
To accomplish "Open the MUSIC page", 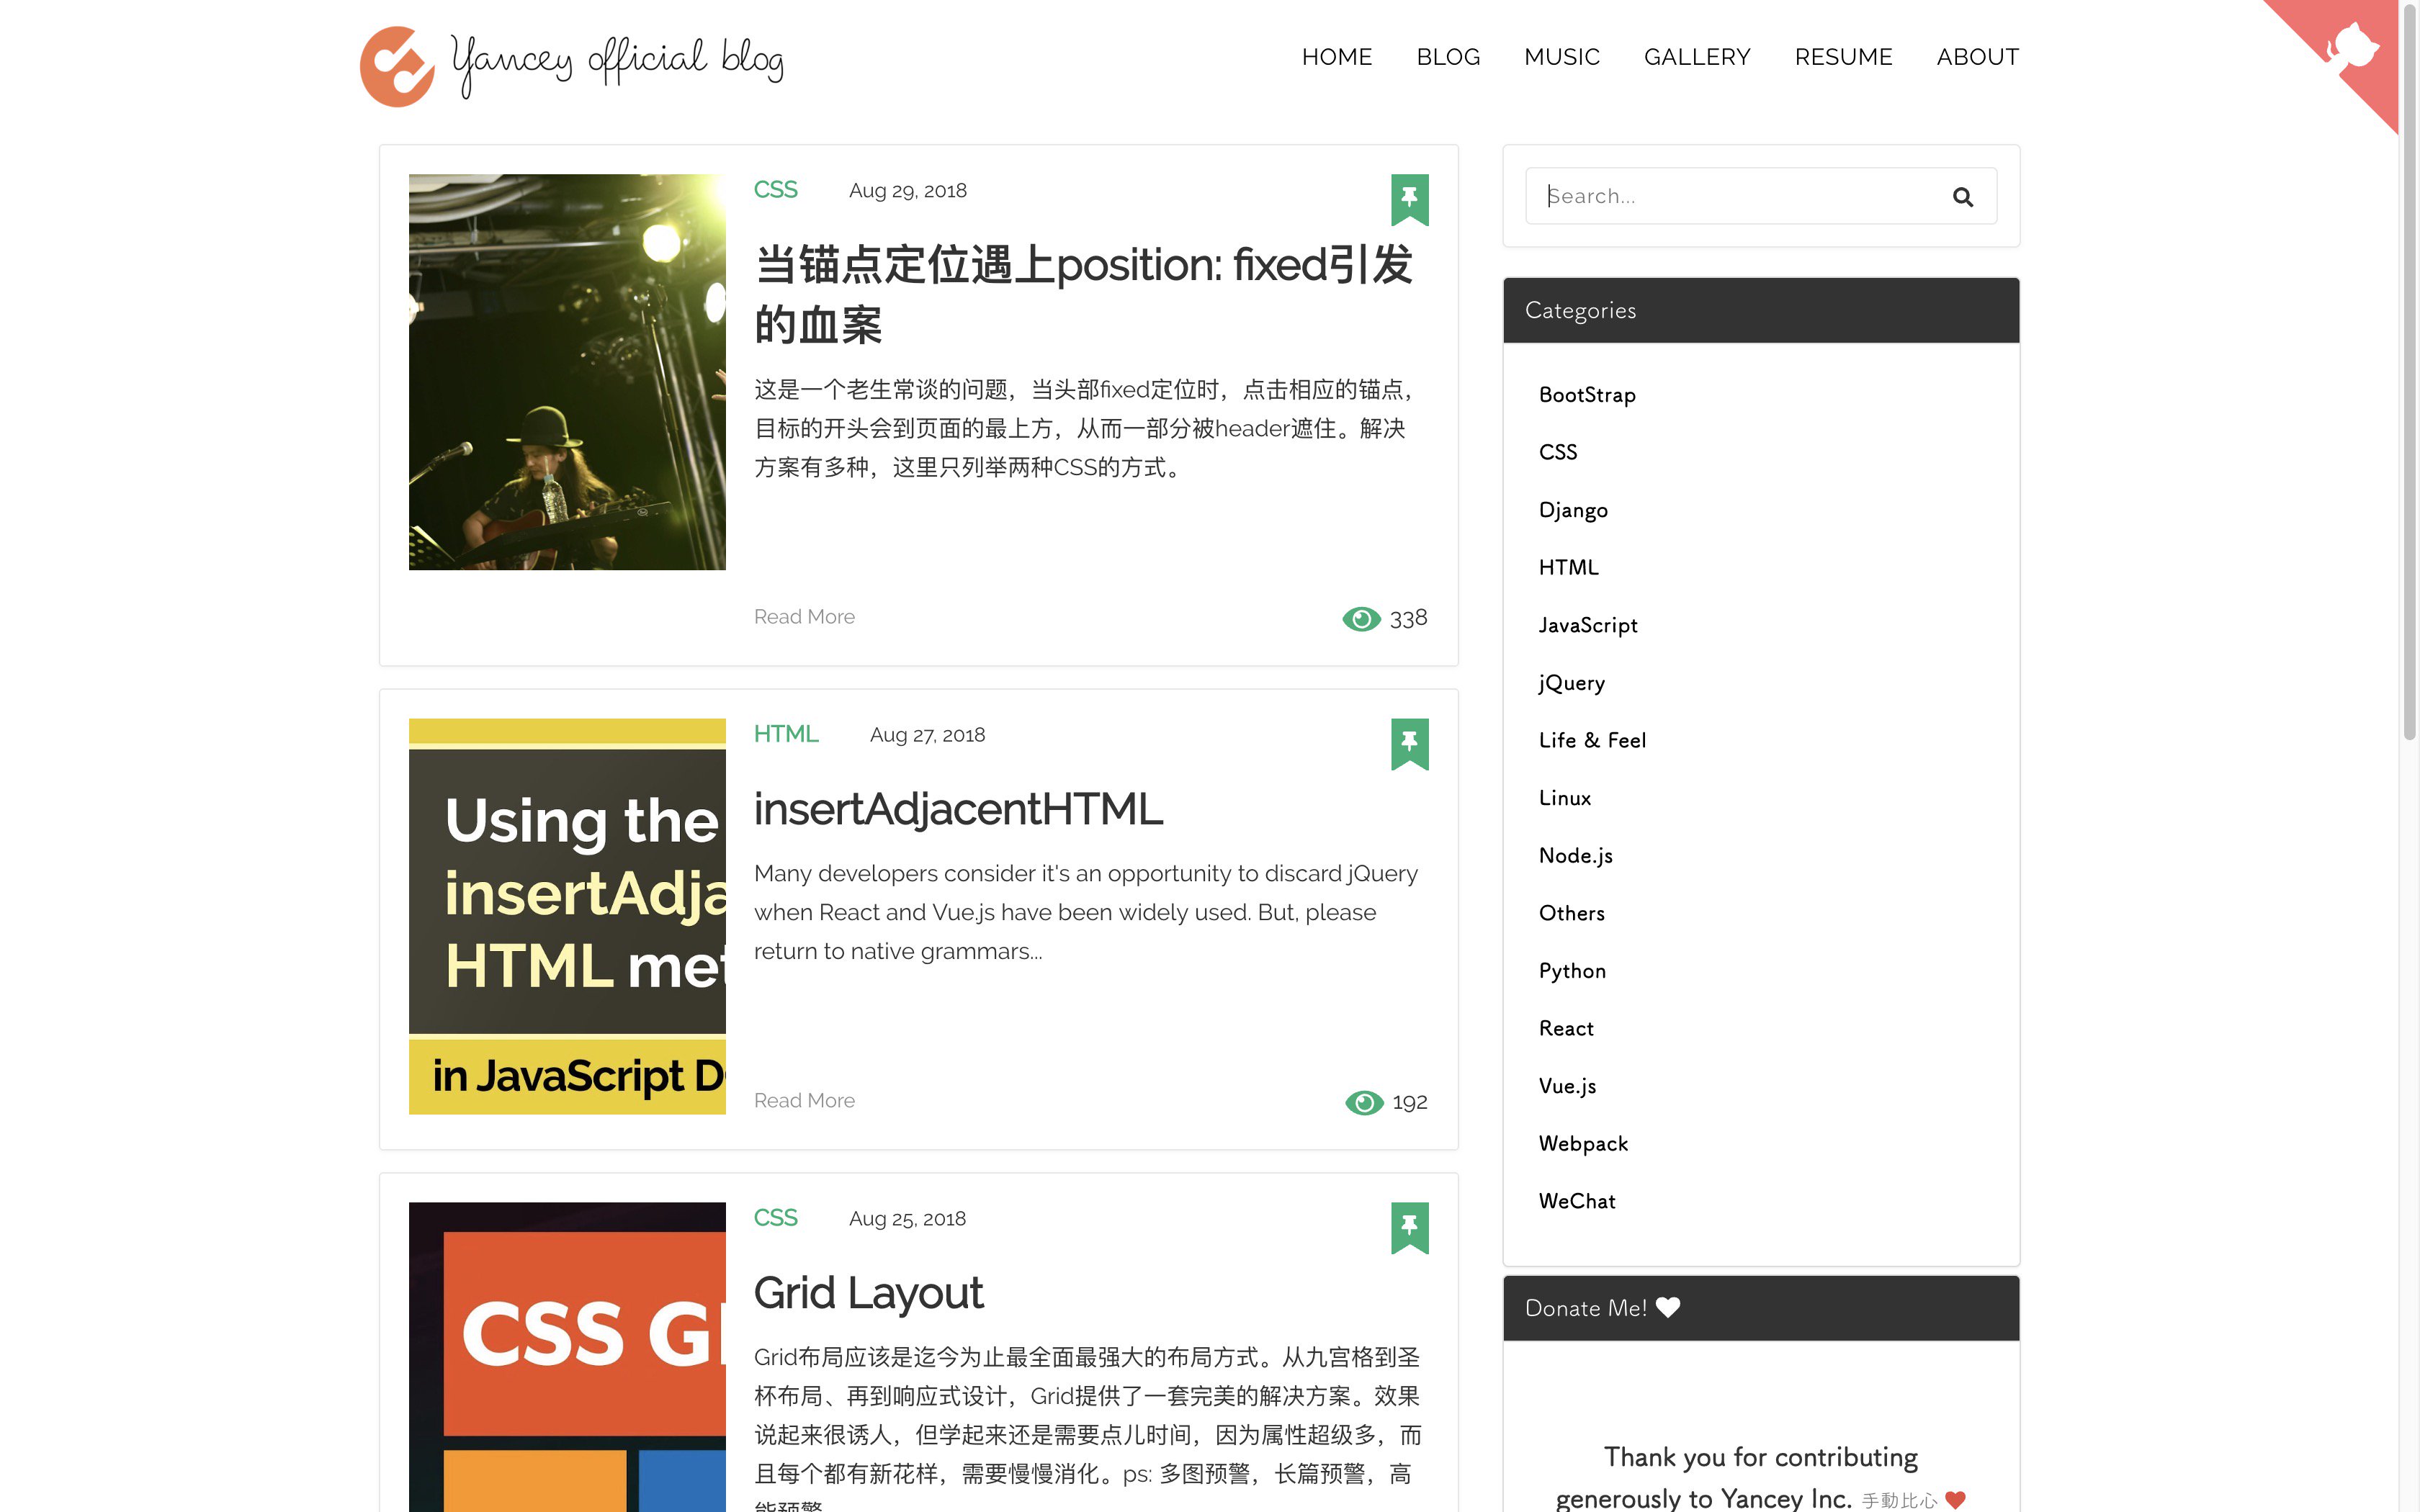I will pos(1561,57).
